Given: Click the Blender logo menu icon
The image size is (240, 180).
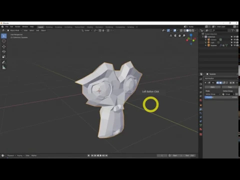Looking at the screenshot, I should (x=2, y=26).
